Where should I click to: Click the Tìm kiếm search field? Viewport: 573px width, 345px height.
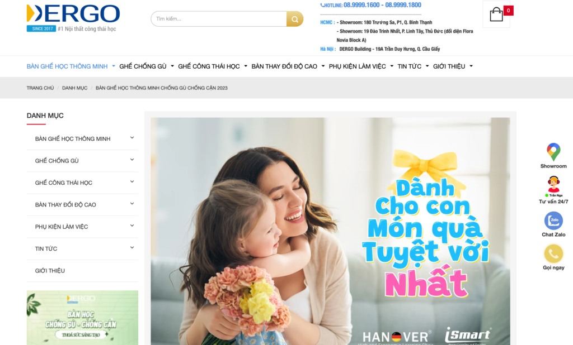tap(219, 19)
